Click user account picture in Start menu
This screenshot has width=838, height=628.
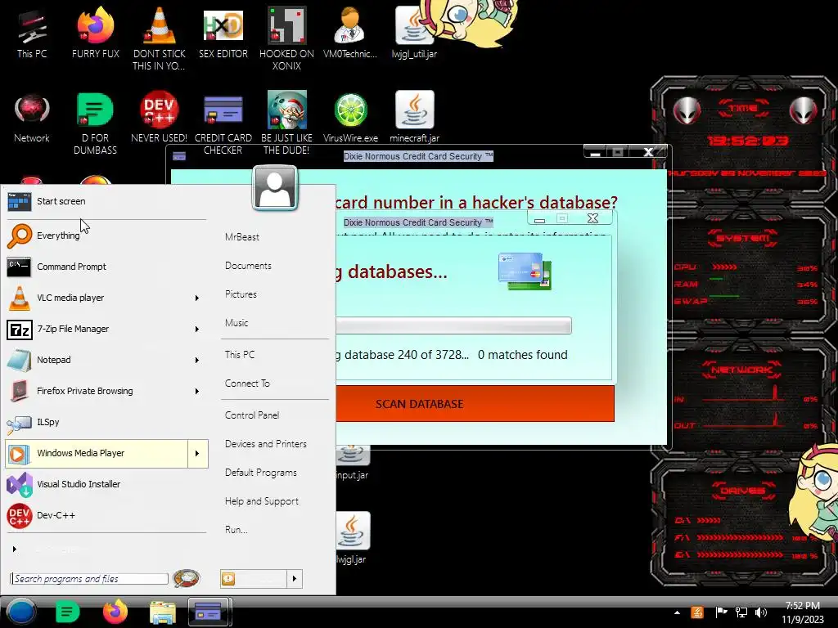click(x=275, y=188)
